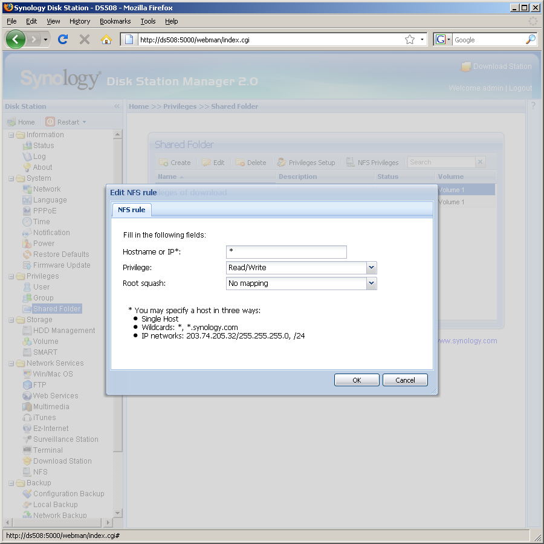The width and height of the screenshot is (544, 544).
Task: Open Group privileges in sidebar
Action: [38, 297]
